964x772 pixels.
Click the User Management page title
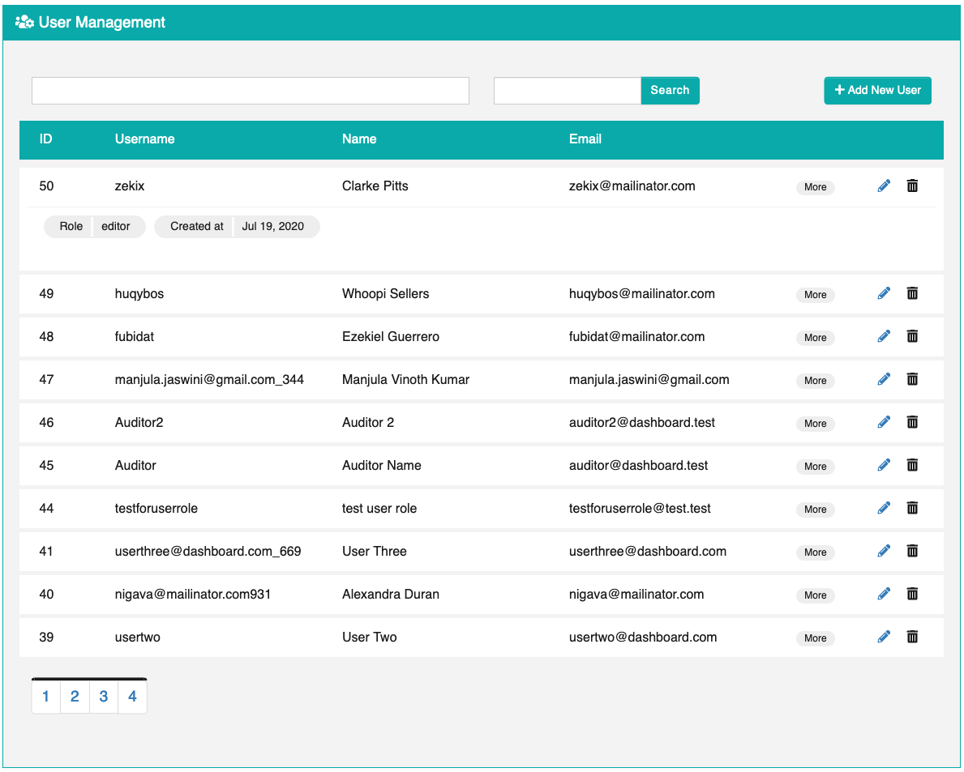pos(102,23)
